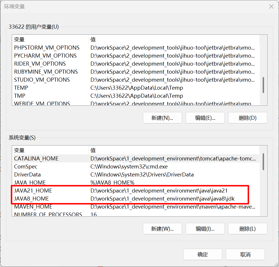This screenshot has width=279, height=267.
Task: Click the system variables list scrollbar
Action: (x=263, y=162)
